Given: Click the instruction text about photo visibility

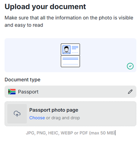Looking at the screenshot, I should click(69, 21).
